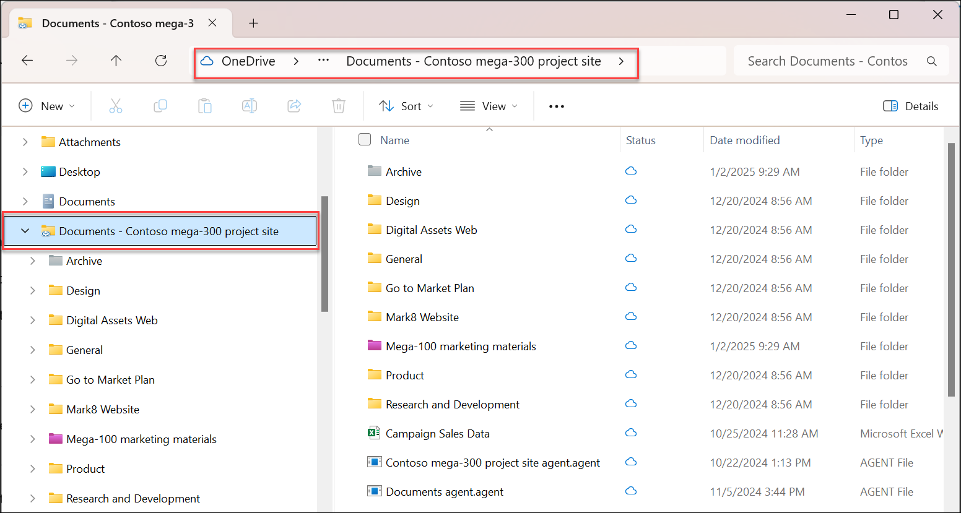Open the See more toolbar menu

point(556,106)
